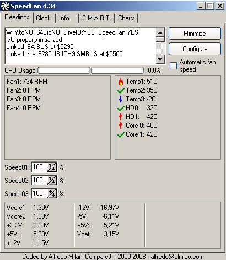
Task: Click the log scrollbar thumb
Action: coord(160,39)
